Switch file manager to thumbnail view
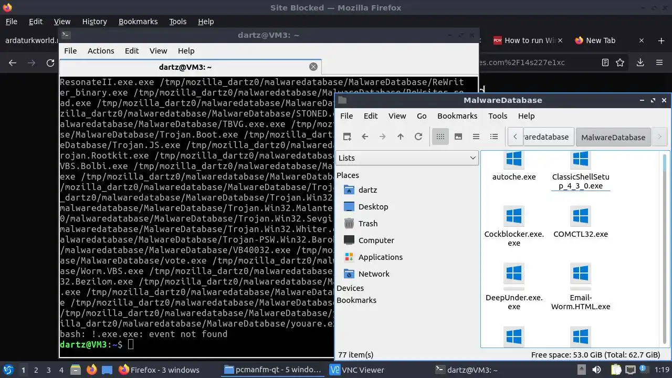 click(x=458, y=136)
